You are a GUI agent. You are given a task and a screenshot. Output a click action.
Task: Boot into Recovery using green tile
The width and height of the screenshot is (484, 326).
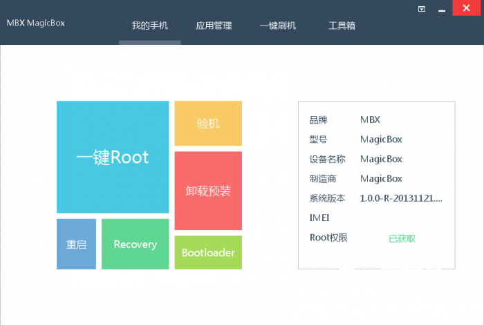(x=136, y=245)
